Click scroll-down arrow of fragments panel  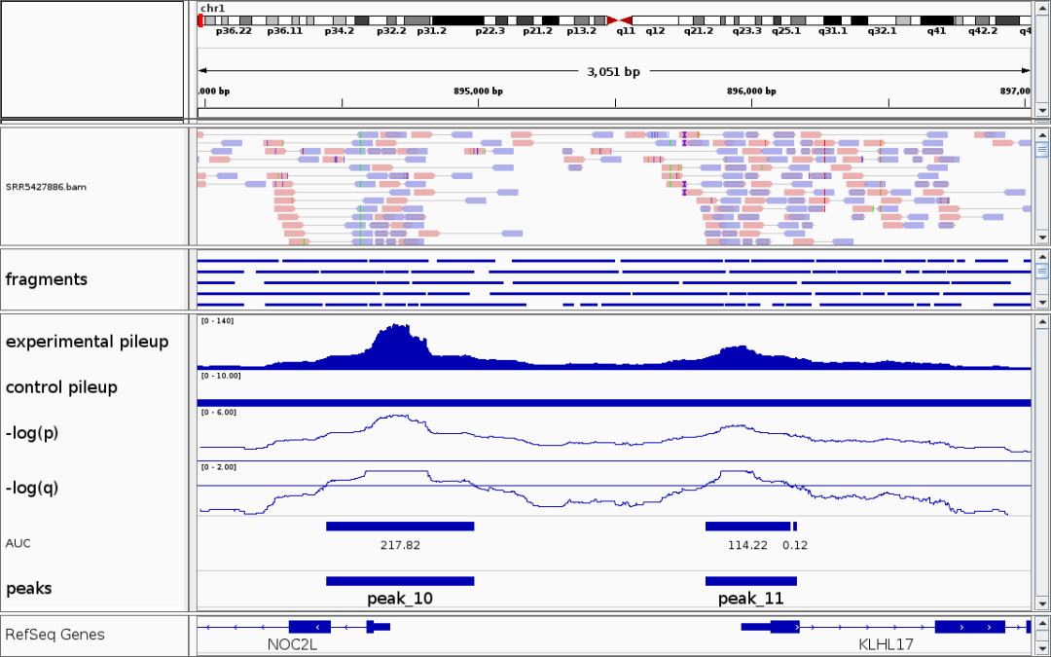point(1042,303)
